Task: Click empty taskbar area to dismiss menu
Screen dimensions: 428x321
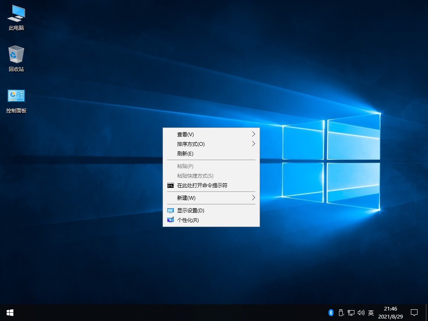Action: tap(167, 312)
